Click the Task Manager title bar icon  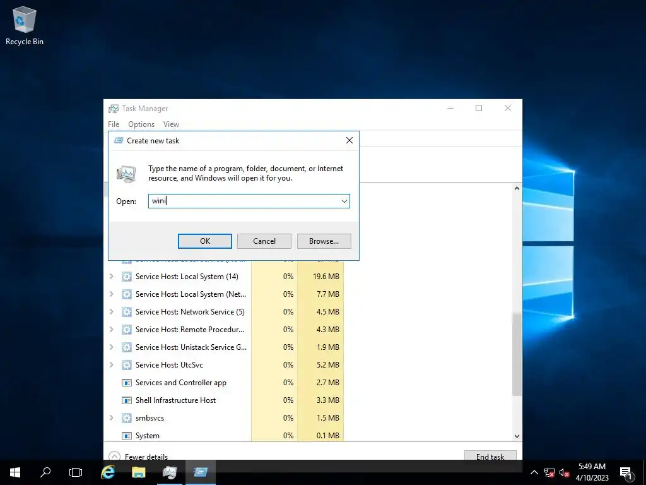click(114, 109)
